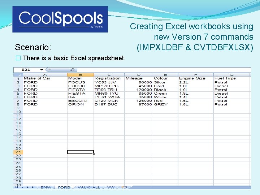Image resolution: width=260 pixels, height=195 pixels.
Task: Switch to the VW sheet tab
Action: coord(111,187)
